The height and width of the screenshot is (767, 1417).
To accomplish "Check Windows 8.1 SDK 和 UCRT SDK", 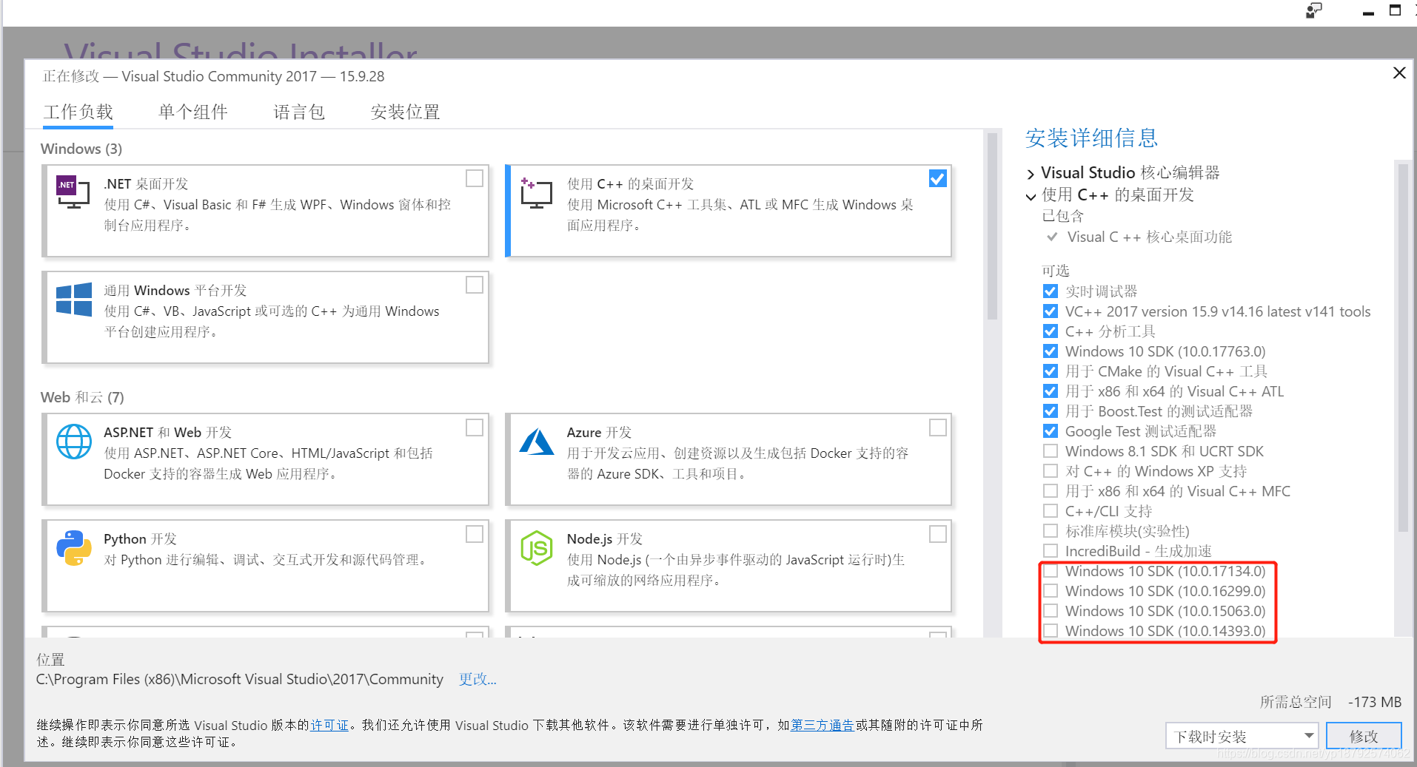I will [1050, 450].
